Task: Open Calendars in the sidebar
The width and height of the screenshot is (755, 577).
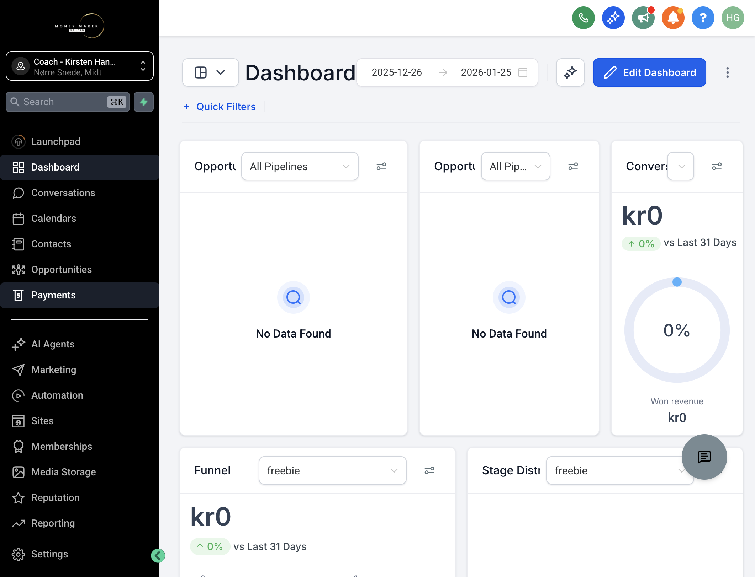Action: click(x=80, y=218)
